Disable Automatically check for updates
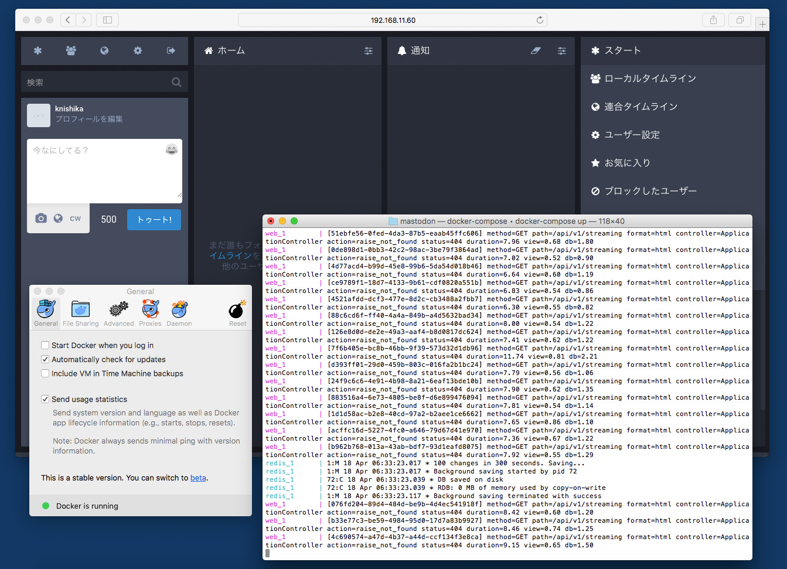 click(x=45, y=359)
